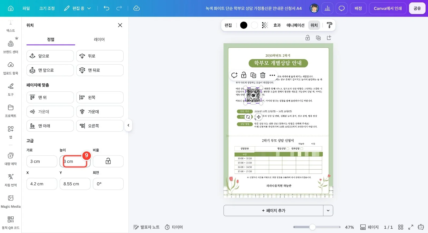Toggle the 위치 button in the toolbar

[x=314, y=25]
